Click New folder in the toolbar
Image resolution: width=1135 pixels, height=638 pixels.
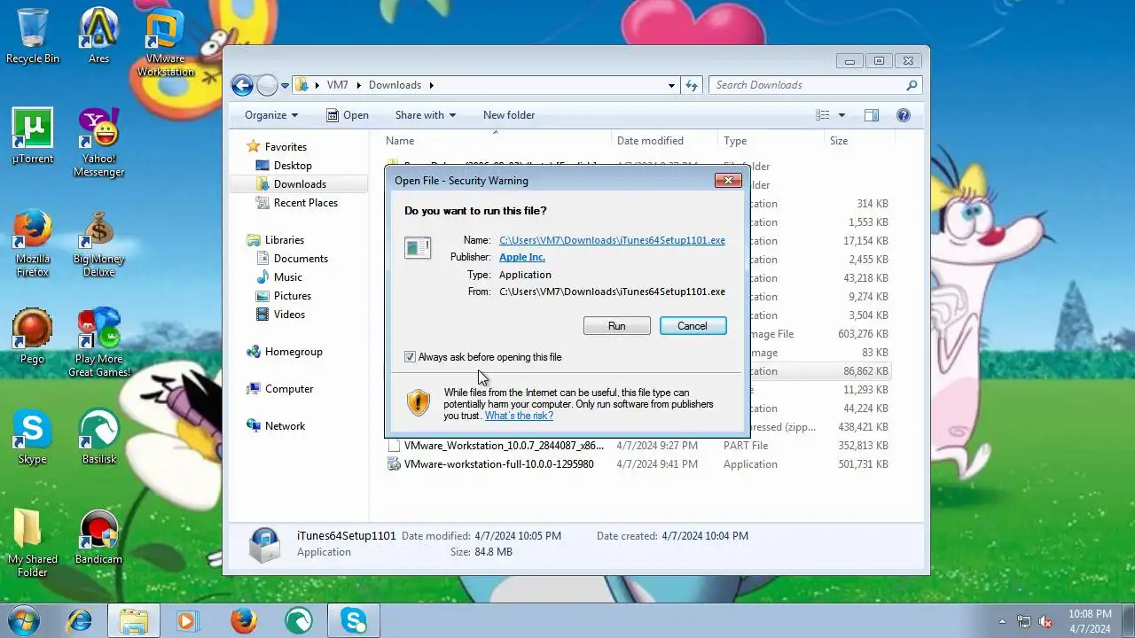coord(509,115)
